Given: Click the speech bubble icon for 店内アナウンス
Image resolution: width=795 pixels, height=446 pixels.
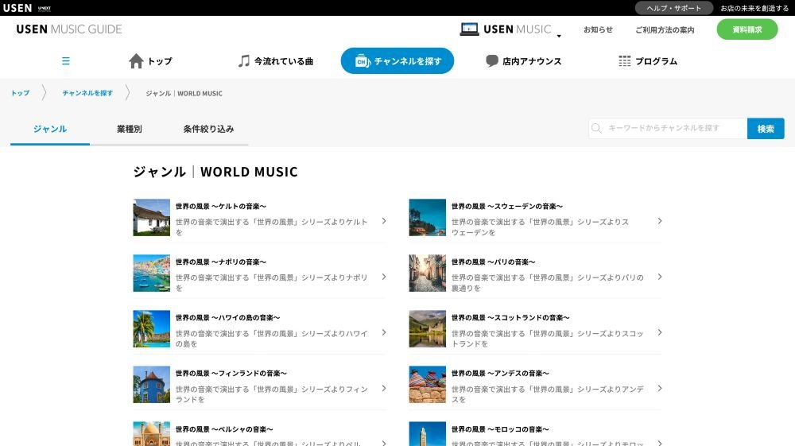Looking at the screenshot, I should tap(492, 61).
